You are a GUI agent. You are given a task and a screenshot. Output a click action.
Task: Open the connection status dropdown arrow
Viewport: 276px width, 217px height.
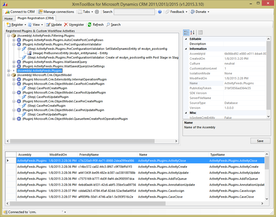[65, 212]
